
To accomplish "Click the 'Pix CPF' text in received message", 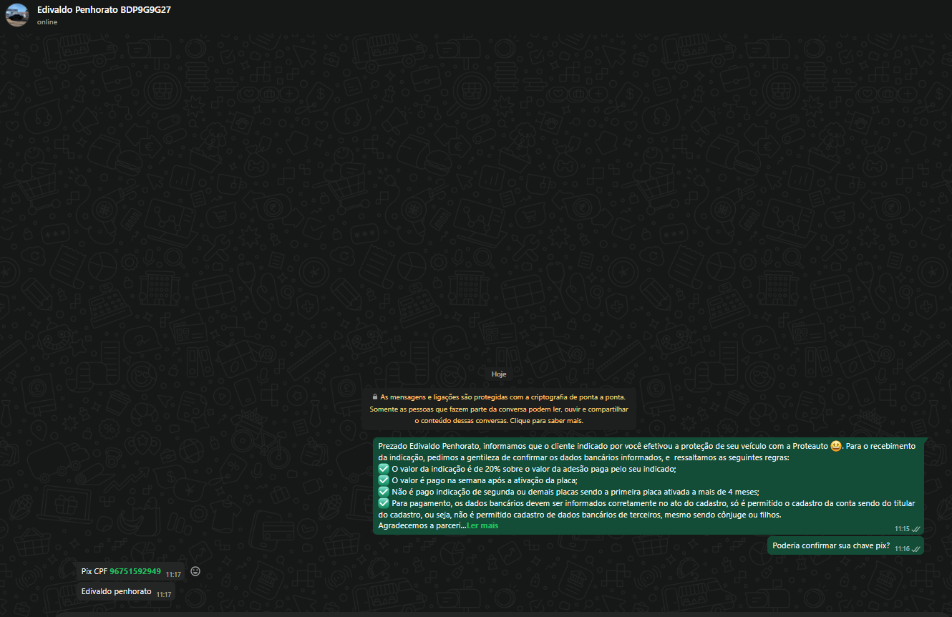I will point(94,571).
